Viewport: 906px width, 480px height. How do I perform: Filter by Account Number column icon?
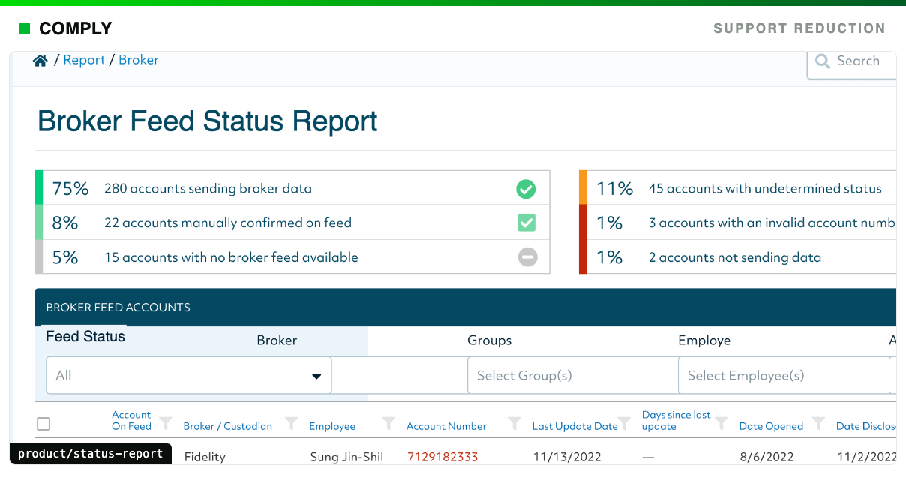514,423
